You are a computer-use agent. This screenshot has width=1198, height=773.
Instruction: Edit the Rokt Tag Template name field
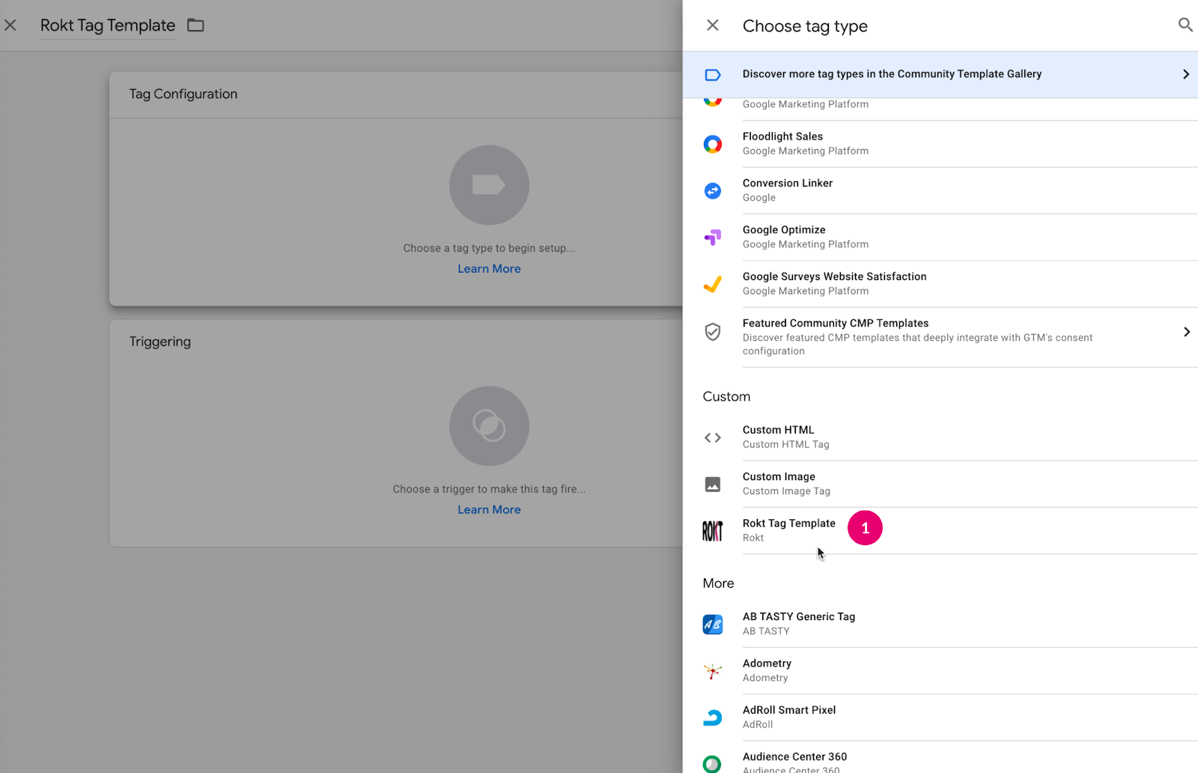(x=108, y=25)
